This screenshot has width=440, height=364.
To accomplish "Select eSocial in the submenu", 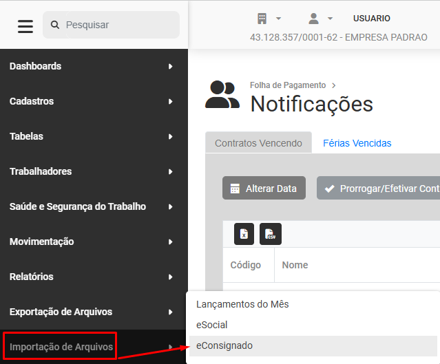I will (212, 325).
